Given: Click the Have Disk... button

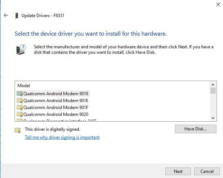Looking at the screenshot, I should (195, 129).
